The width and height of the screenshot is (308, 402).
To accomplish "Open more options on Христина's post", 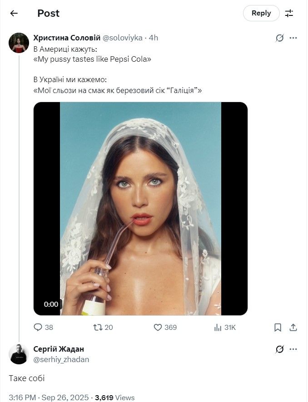I will coord(293,38).
